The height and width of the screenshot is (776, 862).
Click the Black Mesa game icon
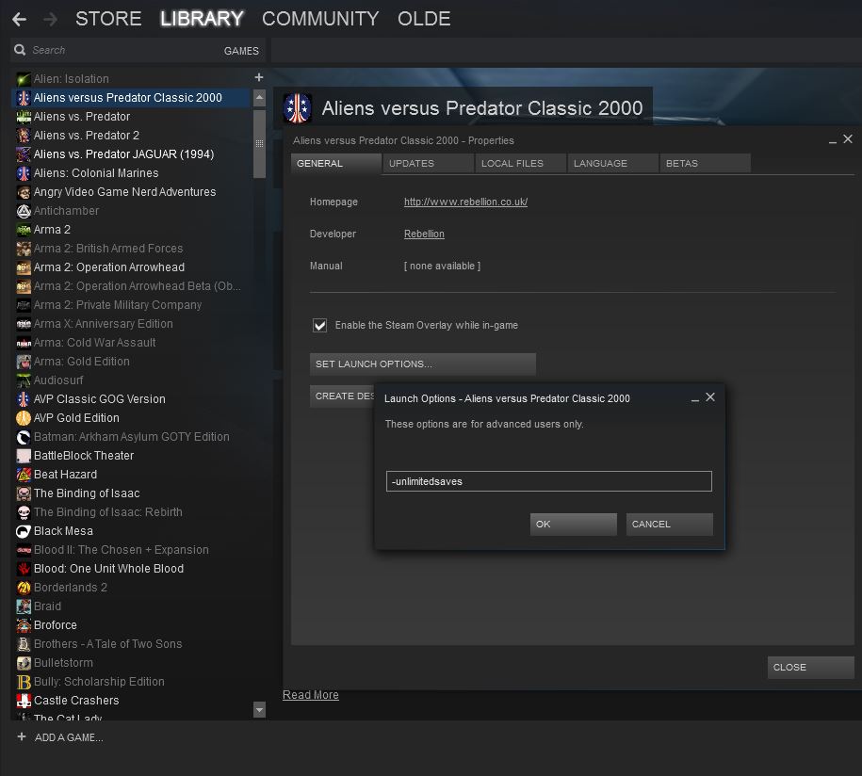click(x=24, y=531)
